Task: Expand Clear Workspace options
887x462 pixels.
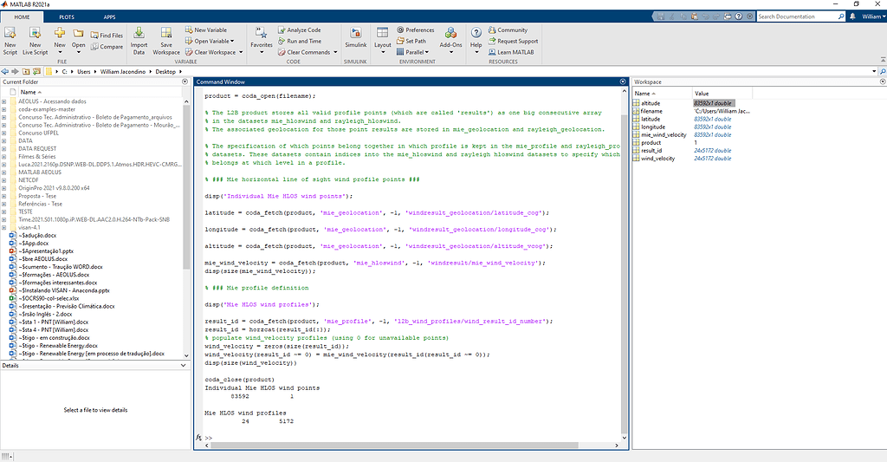Action: [x=241, y=52]
